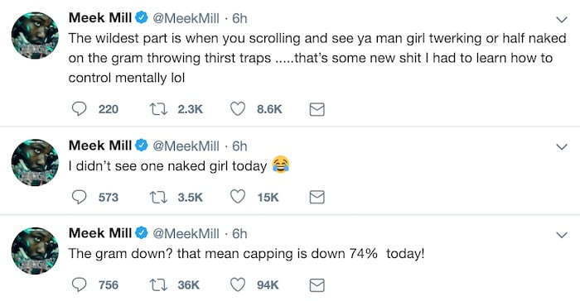
Task: Open the 6h timestamp of second tweet
Action: pos(239,146)
